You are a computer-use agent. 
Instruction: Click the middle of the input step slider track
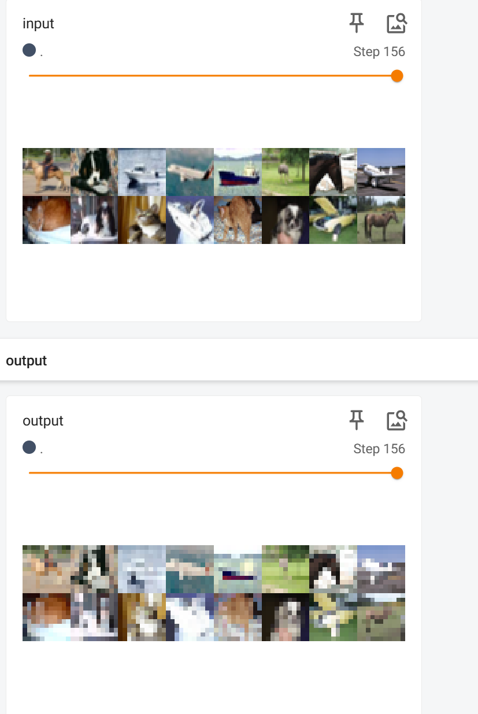click(x=213, y=76)
